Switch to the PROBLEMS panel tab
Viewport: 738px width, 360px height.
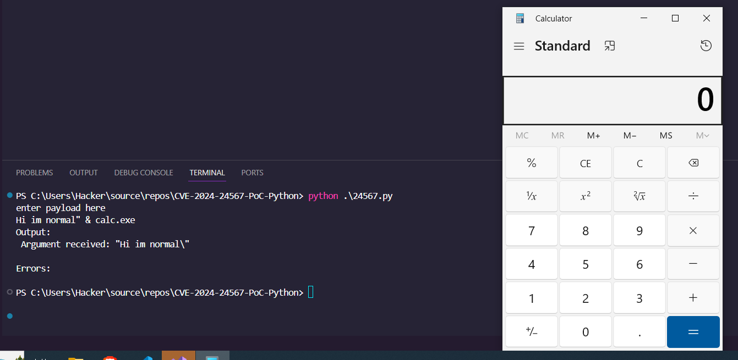click(x=35, y=173)
